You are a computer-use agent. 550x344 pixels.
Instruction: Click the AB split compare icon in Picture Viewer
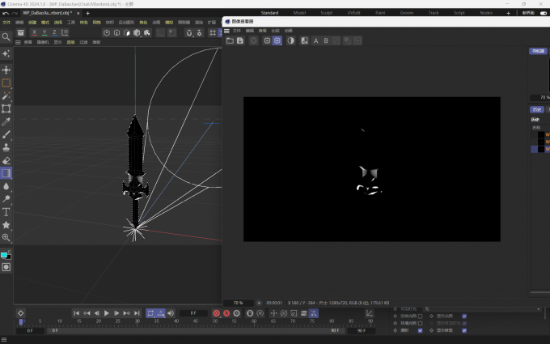click(x=304, y=40)
